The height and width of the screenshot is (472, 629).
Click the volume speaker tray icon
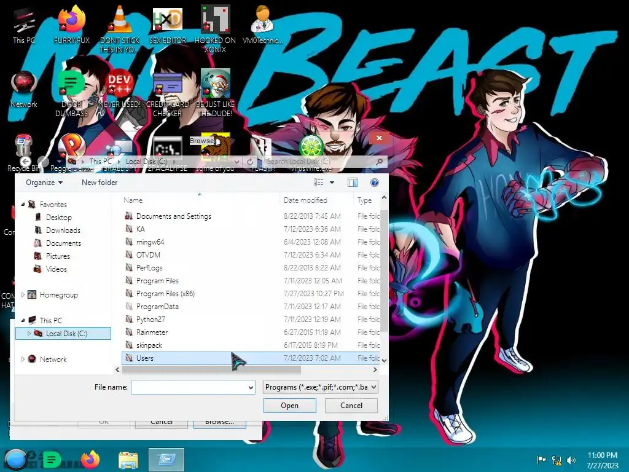coord(571,460)
